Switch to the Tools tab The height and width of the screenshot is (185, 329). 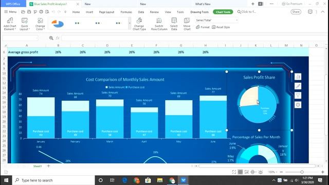pos(180,12)
